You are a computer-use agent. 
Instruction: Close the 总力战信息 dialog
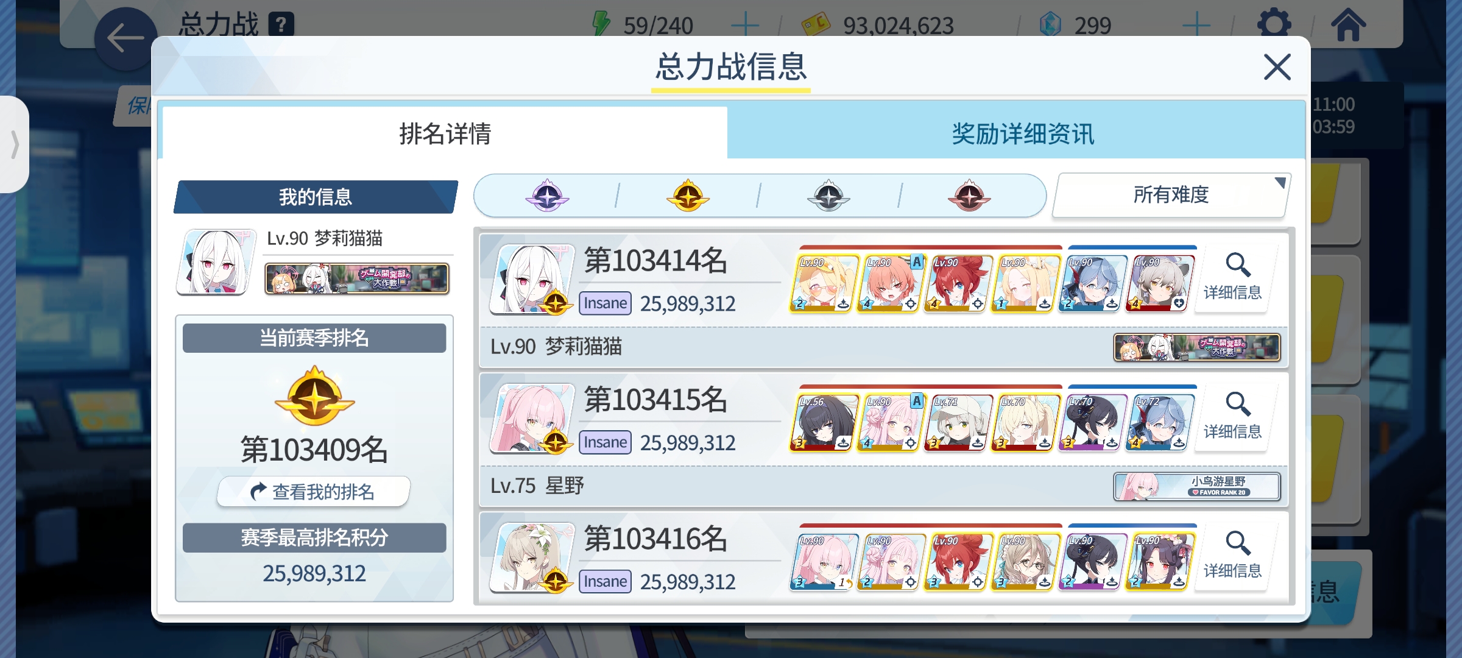(x=1277, y=67)
